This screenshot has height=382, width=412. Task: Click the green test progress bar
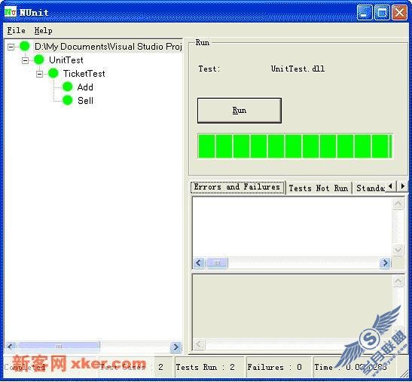295,146
